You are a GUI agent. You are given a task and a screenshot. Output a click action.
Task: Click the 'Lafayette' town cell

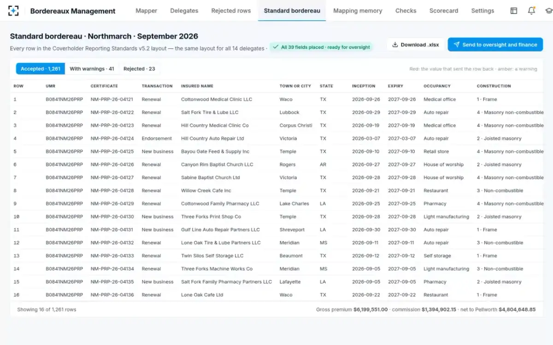(x=290, y=282)
